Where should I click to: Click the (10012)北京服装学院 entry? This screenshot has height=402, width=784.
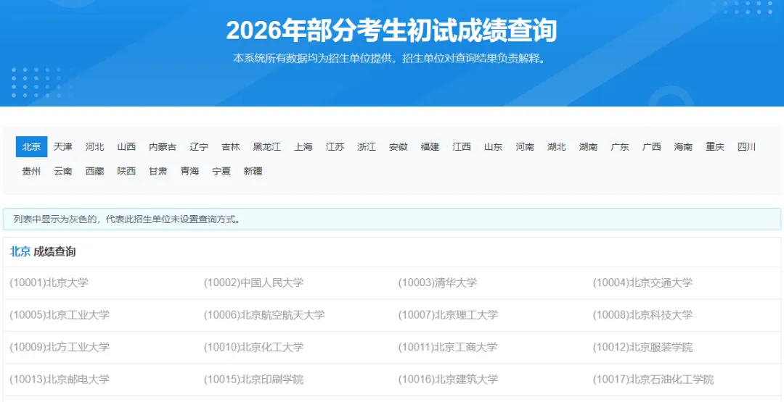(642, 347)
